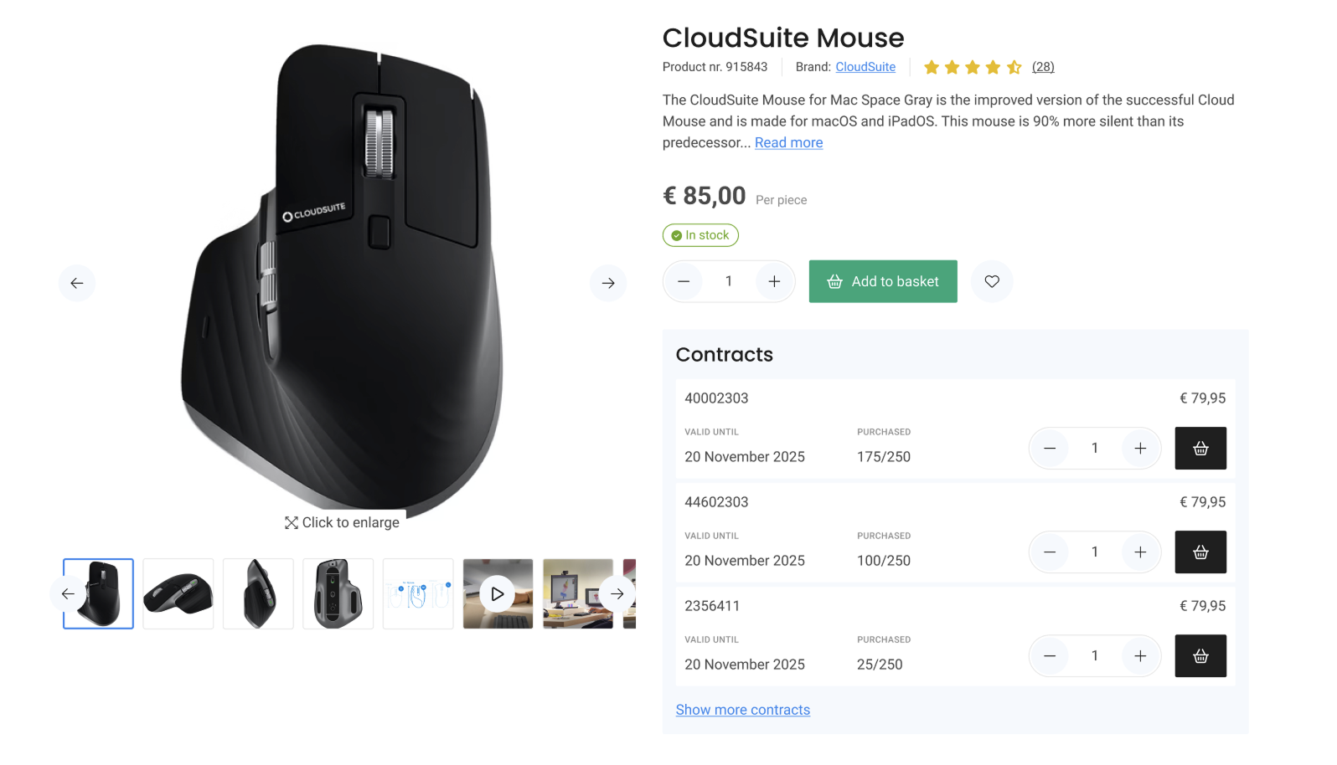Show next product image with right arrow
The height and width of the screenshot is (765, 1337).
pyautogui.click(x=608, y=283)
